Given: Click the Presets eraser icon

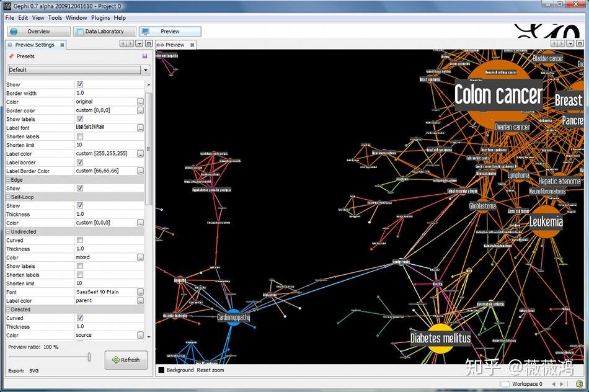Looking at the screenshot, I should point(11,56).
